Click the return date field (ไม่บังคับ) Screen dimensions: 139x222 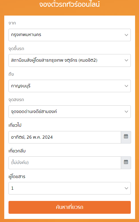click(x=65, y=163)
